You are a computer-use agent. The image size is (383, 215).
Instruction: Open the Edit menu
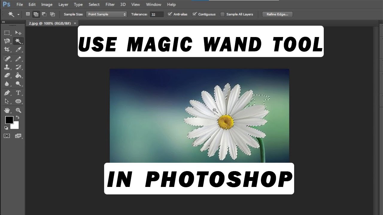(32, 4)
